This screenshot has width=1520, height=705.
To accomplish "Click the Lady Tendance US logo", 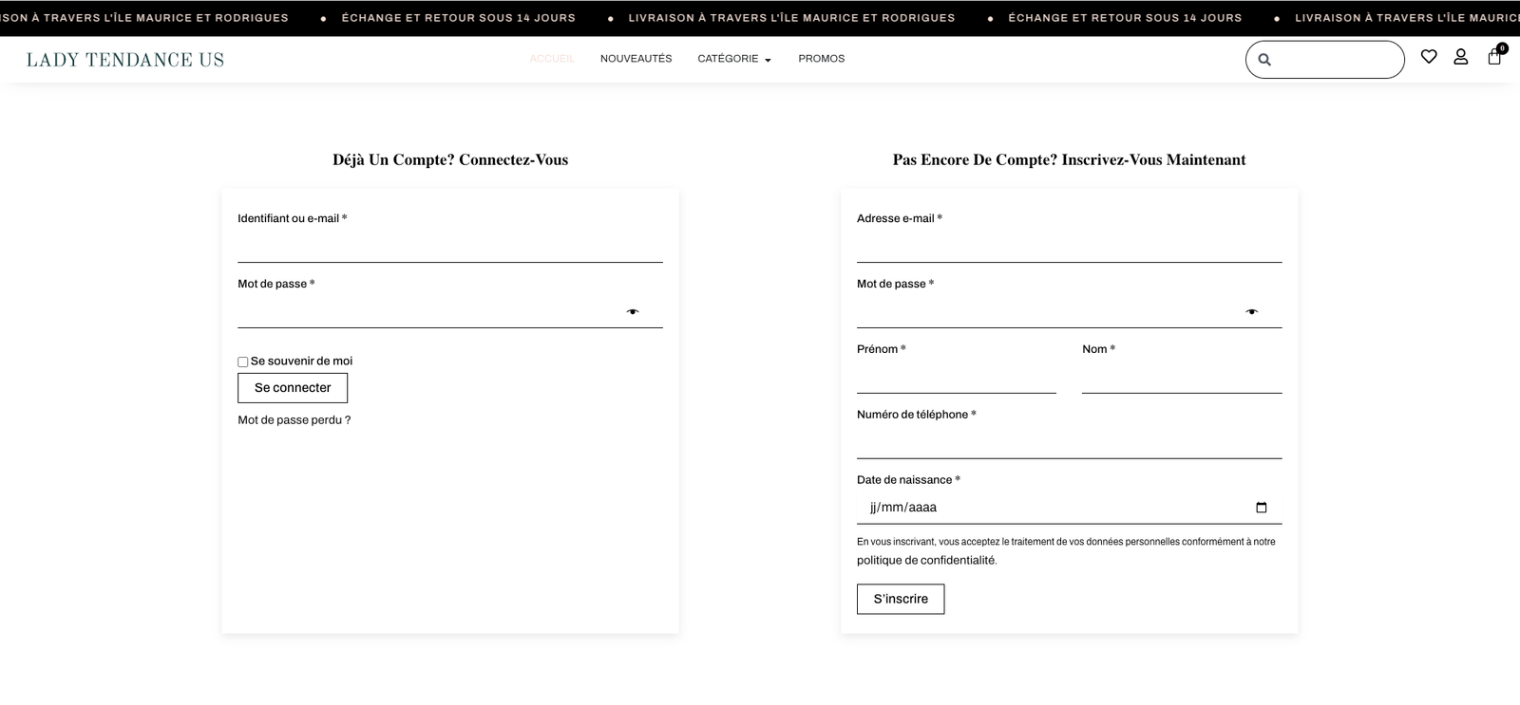I will (125, 60).
